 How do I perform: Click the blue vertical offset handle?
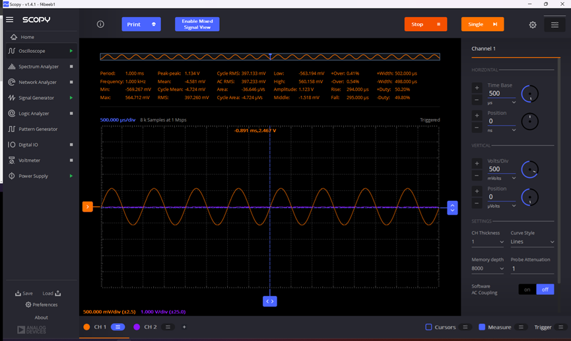click(x=452, y=208)
